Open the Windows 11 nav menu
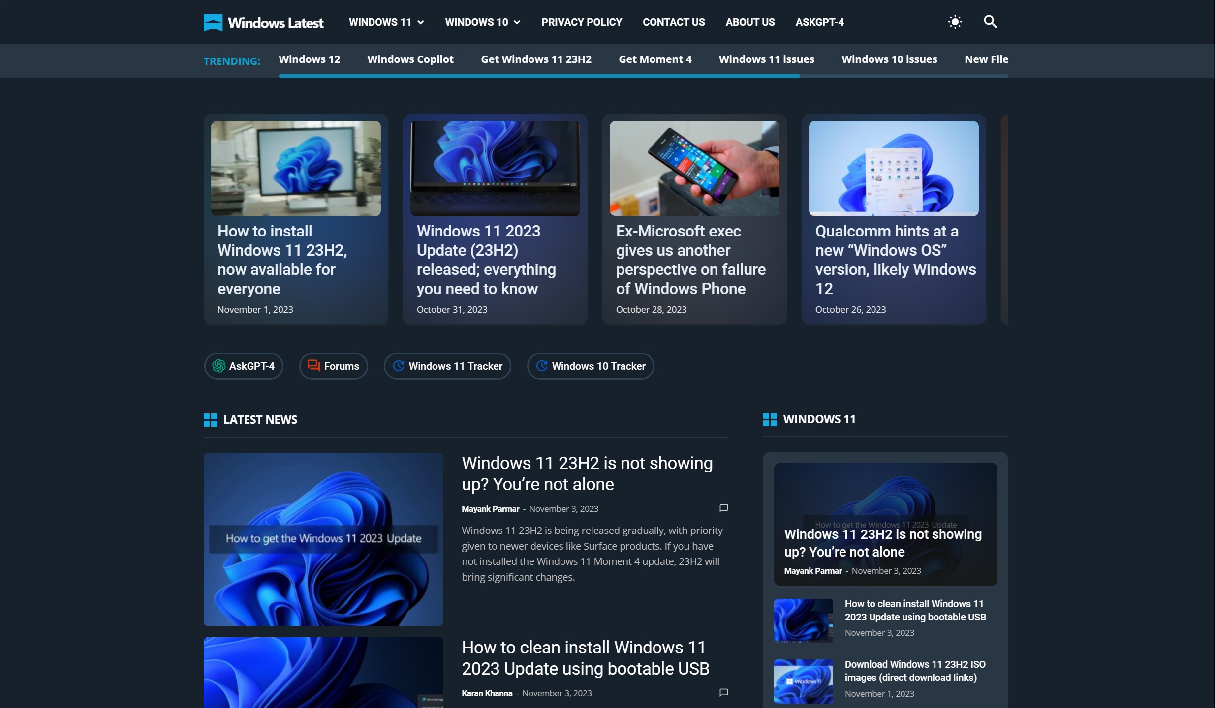The height and width of the screenshot is (708, 1215). click(x=380, y=22)
